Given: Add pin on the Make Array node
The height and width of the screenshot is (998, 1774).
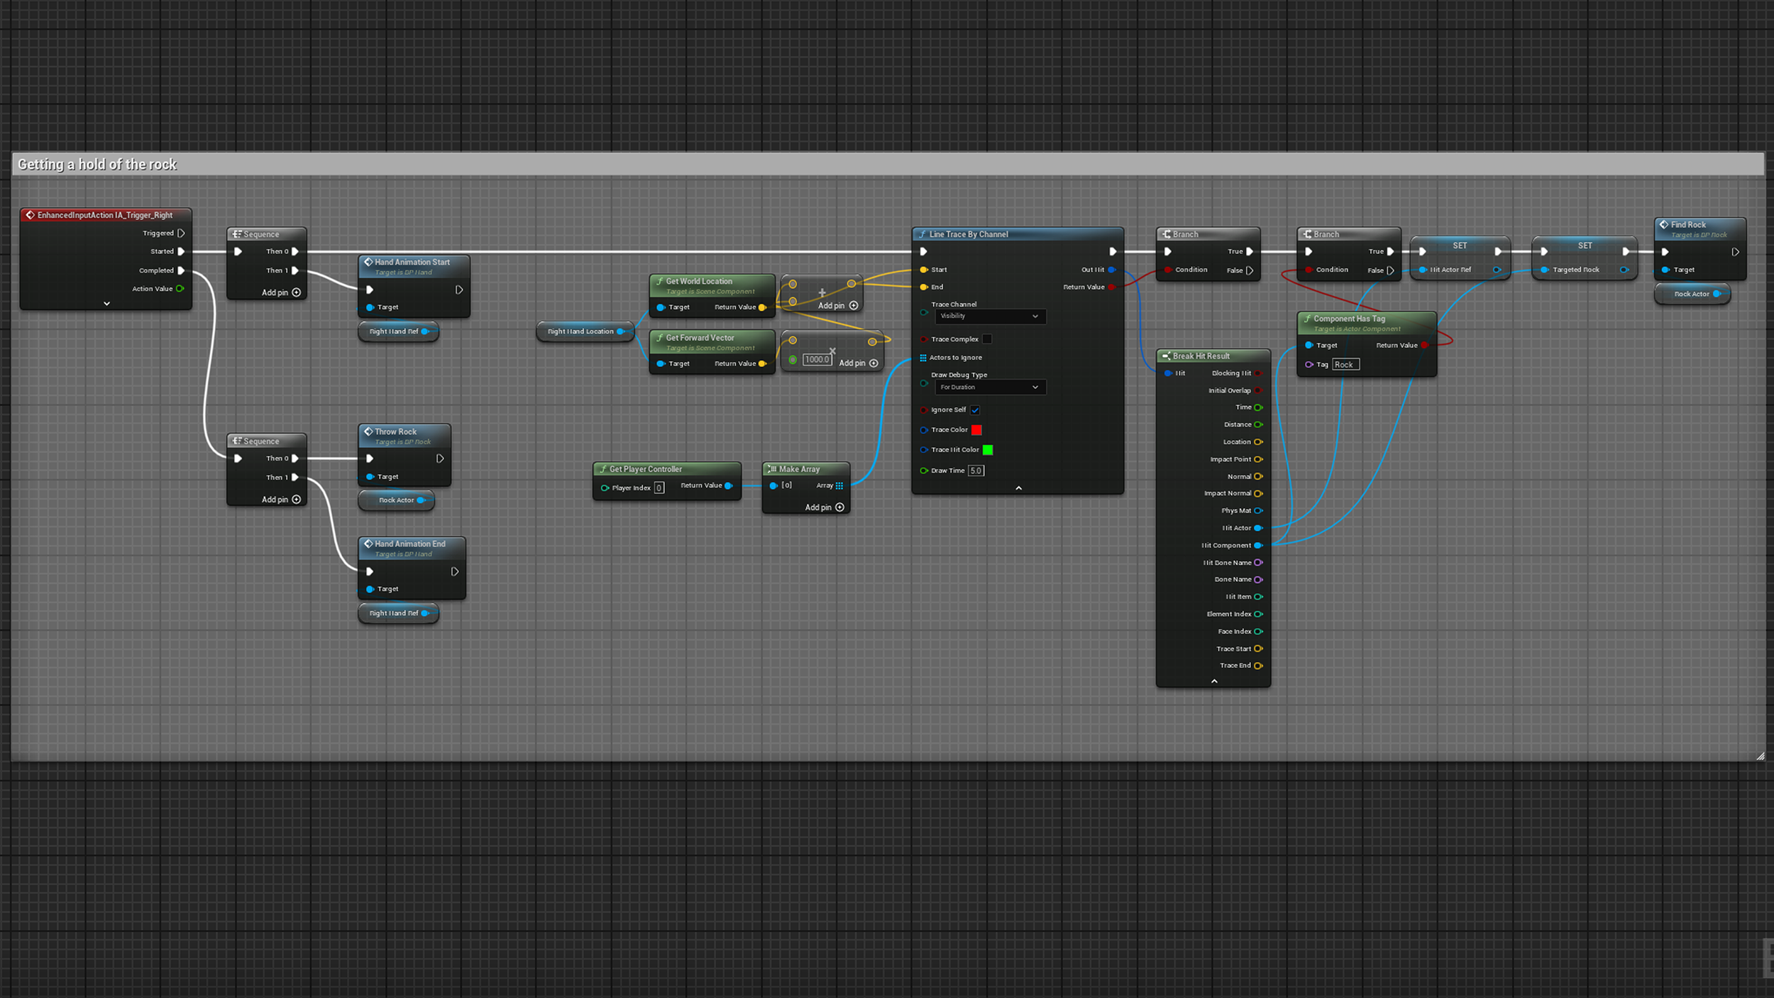Looking at the screenshot, I should pyautogui.click(x=839, y=508).
